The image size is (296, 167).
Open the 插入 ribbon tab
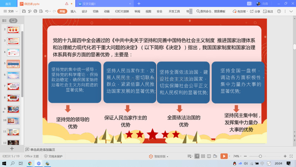pos(73,12)
